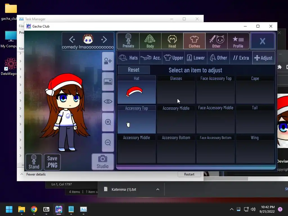This screenshot has height=216, width=288.
Task: Select the Wing slot
Action: click(x=255, y=149)
